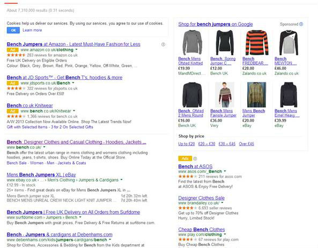Expand dropdown arrow beside bench.co.uk/Knitwear URL
This screenshot has height=248, width=318.
pyautogui.click(x=74, y=111)
